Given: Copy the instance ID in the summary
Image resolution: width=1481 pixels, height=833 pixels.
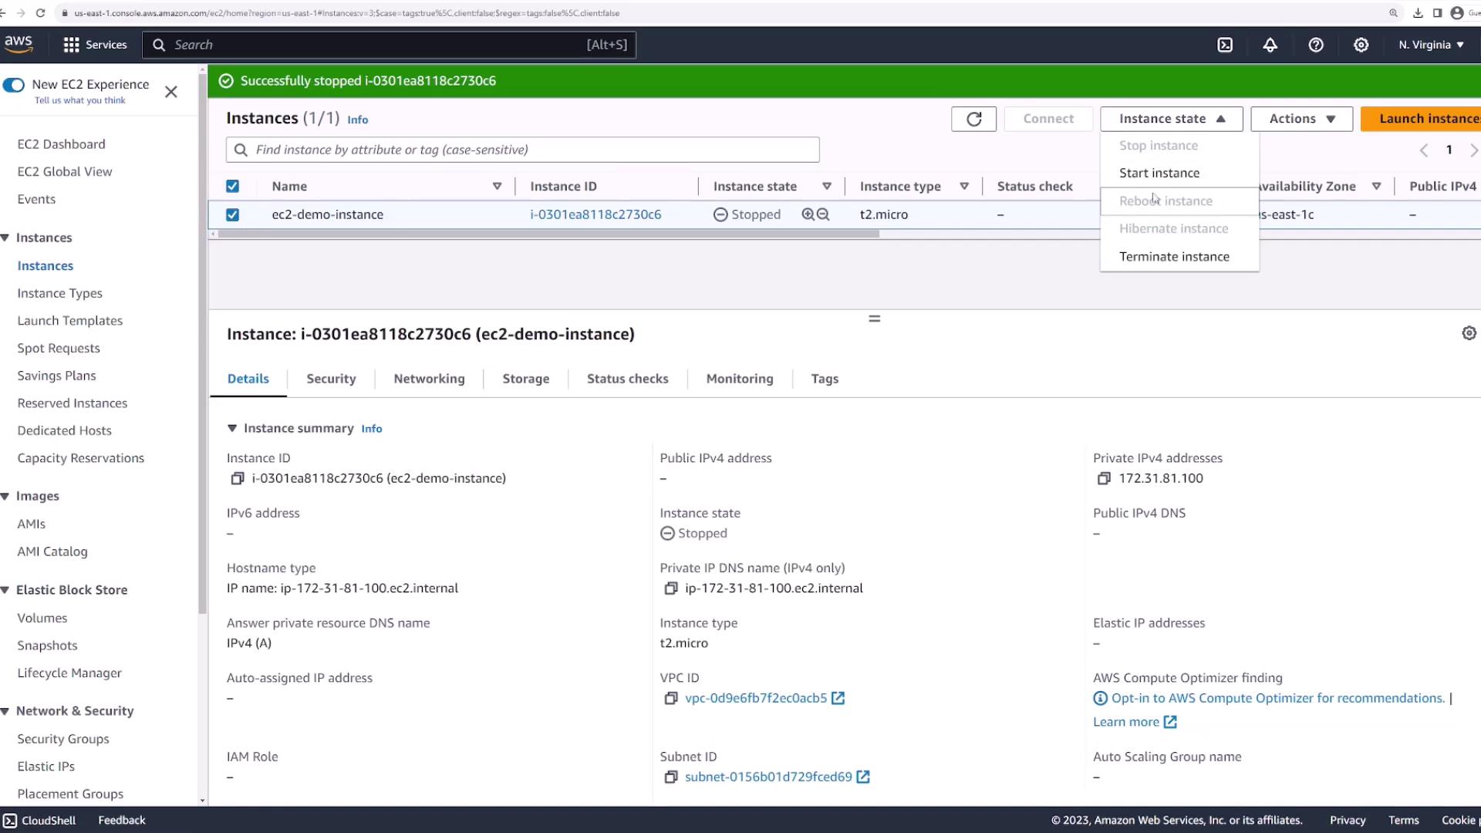Looking at the screenshot, I should (238, 478).
